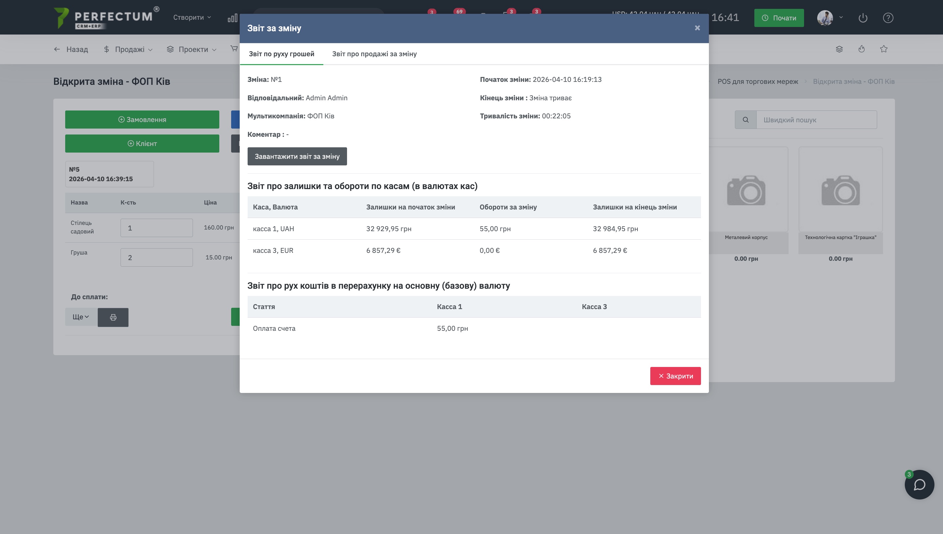Click the layers stack icon at right
Image resolution: width=943 pixels, height=534 pixels.
point(839,49)
